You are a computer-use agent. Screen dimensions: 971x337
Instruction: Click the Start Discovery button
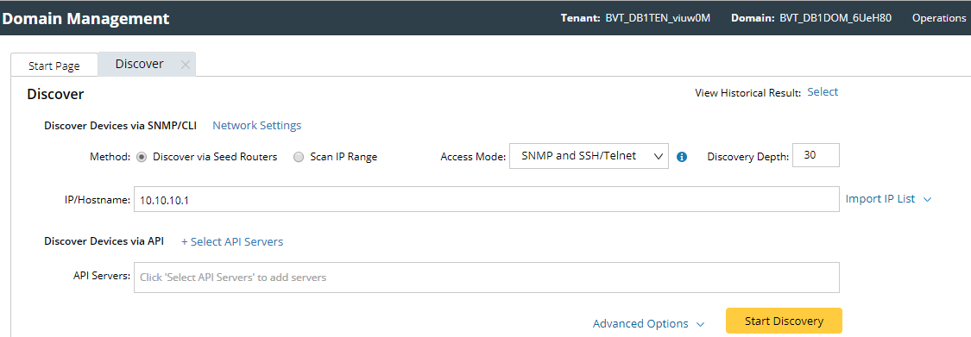(x=784, y=321)
